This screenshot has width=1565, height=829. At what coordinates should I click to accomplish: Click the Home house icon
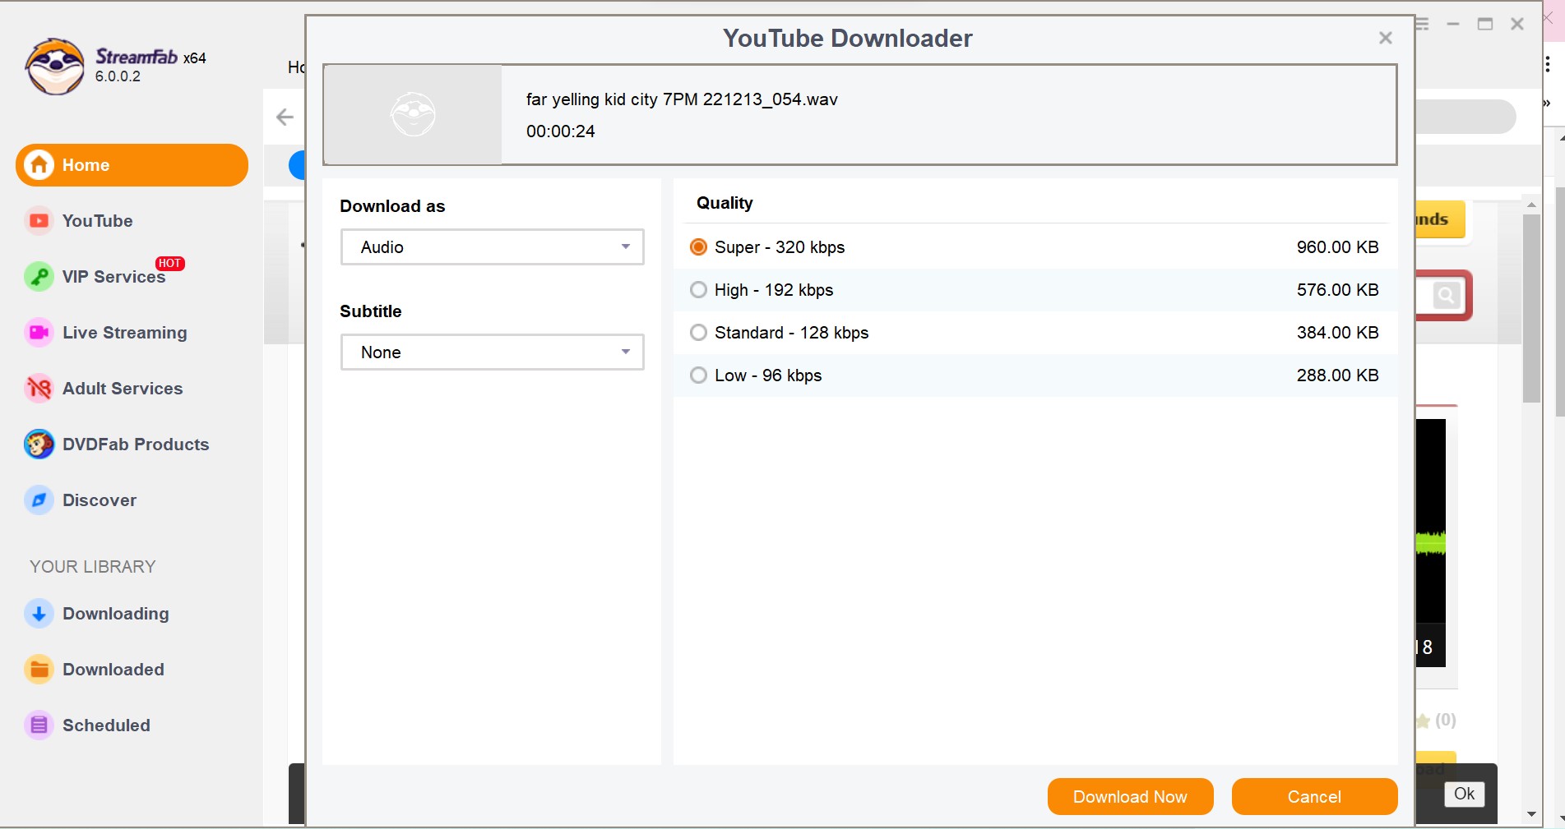pyautogui.click(x=39, y=165)
